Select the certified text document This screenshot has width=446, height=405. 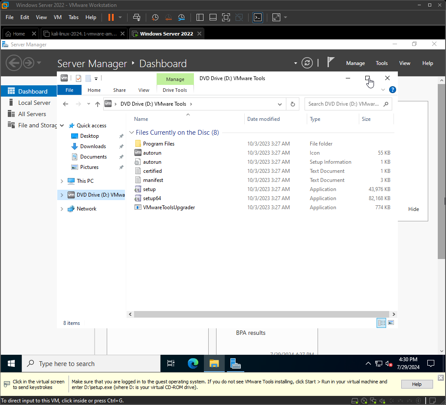(152, 171)
